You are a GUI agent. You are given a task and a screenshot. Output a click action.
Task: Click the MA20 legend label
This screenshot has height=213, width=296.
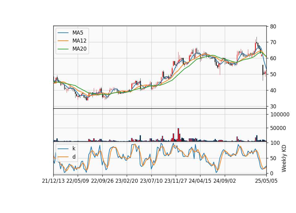(x=79, y=49)
